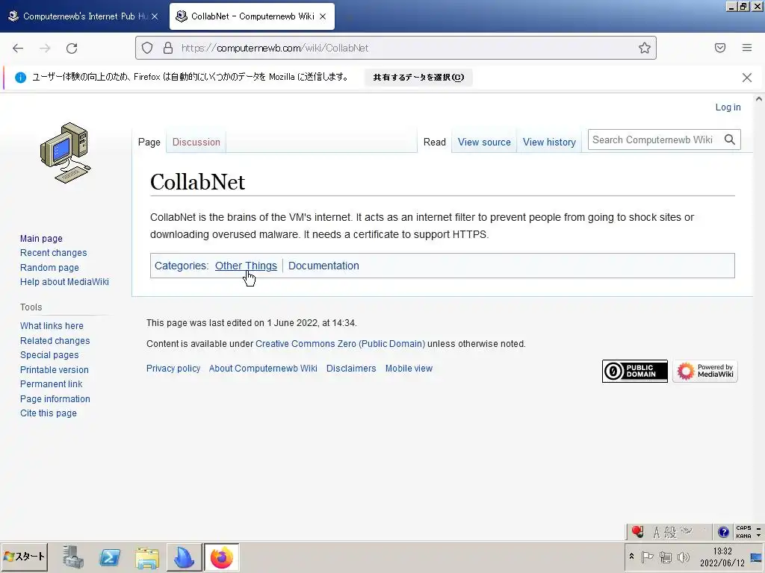765x573 pixels.
Task: Reload the current page
Action: (72, 48)
